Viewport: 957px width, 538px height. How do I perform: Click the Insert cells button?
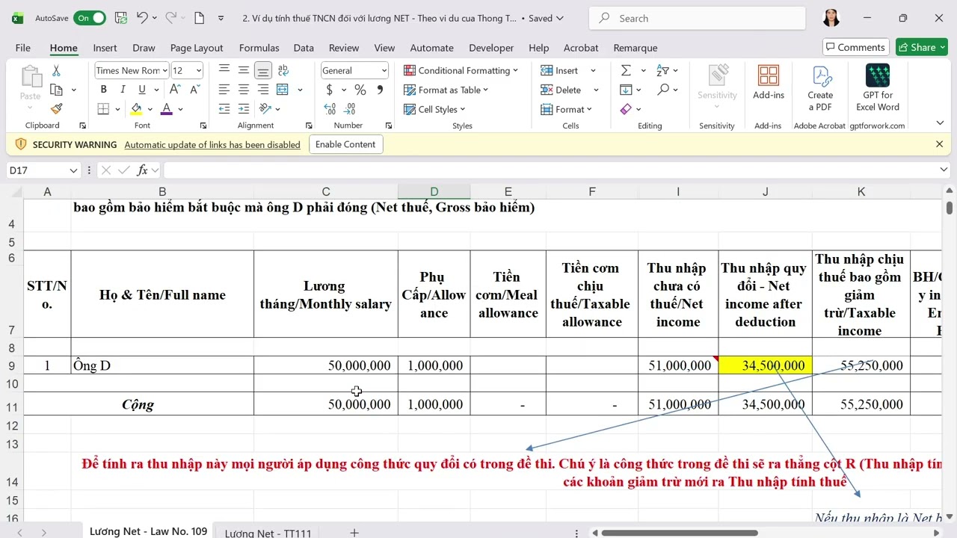click(560, 70)
